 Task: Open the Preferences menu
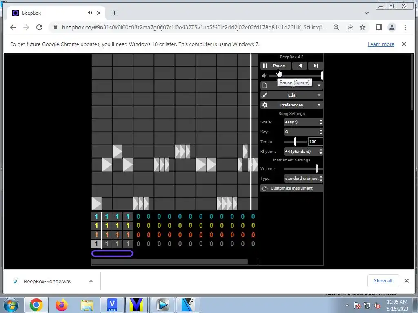291,105
